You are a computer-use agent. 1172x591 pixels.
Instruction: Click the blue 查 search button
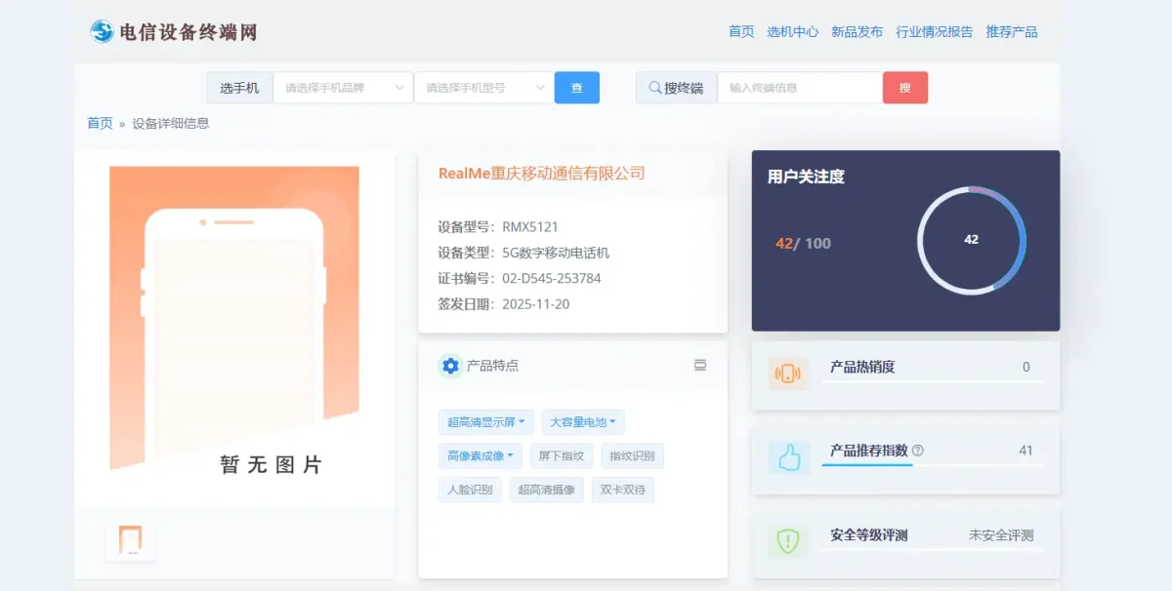pyautogui.click(x=577, y=87)
